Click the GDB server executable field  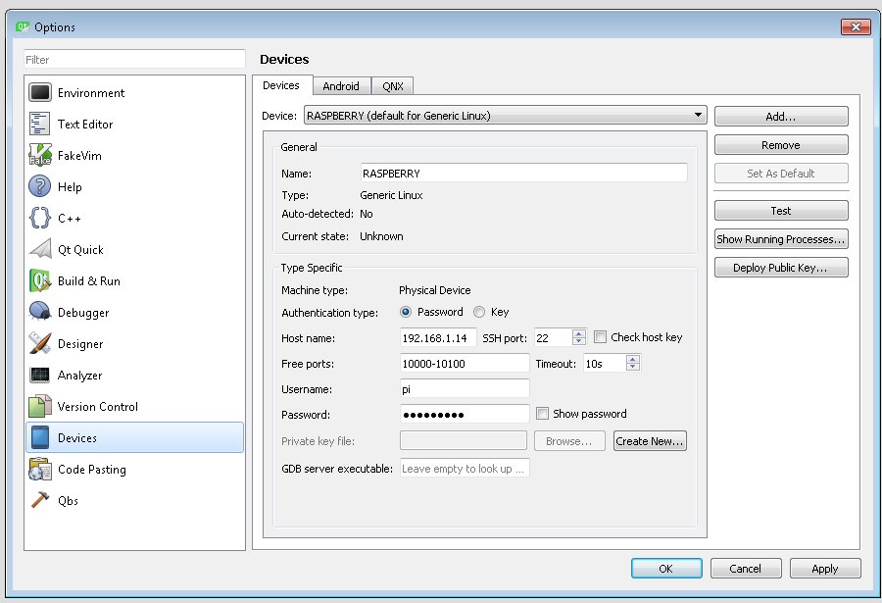[465, 468]
